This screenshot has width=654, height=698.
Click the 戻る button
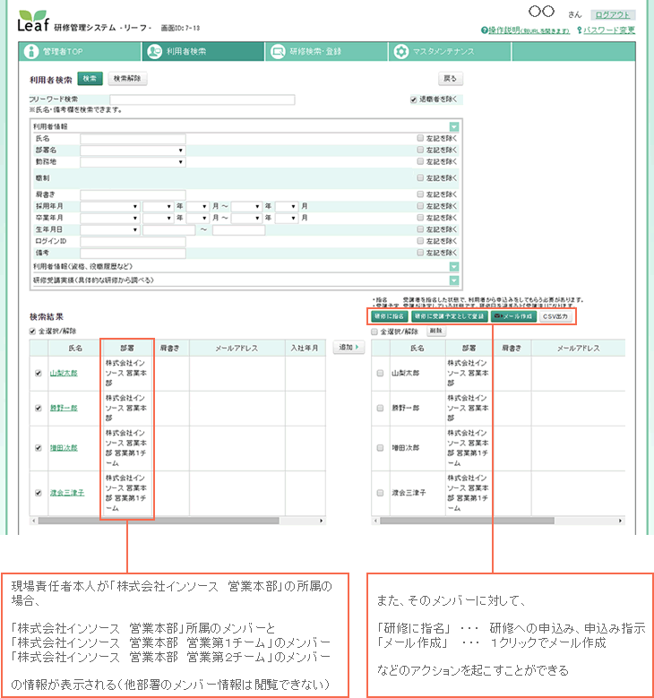(x=450, y=79)
